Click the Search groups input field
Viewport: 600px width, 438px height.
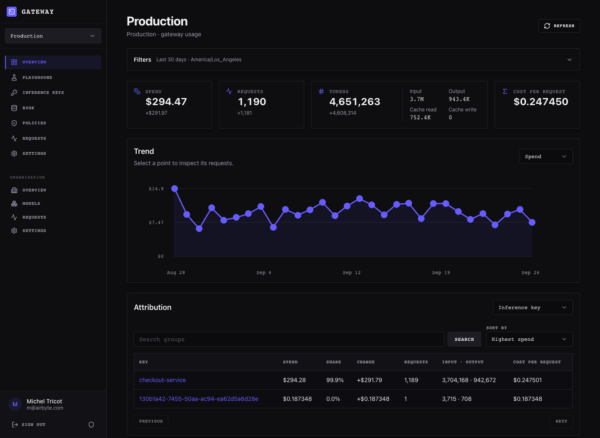click(289, 339)
